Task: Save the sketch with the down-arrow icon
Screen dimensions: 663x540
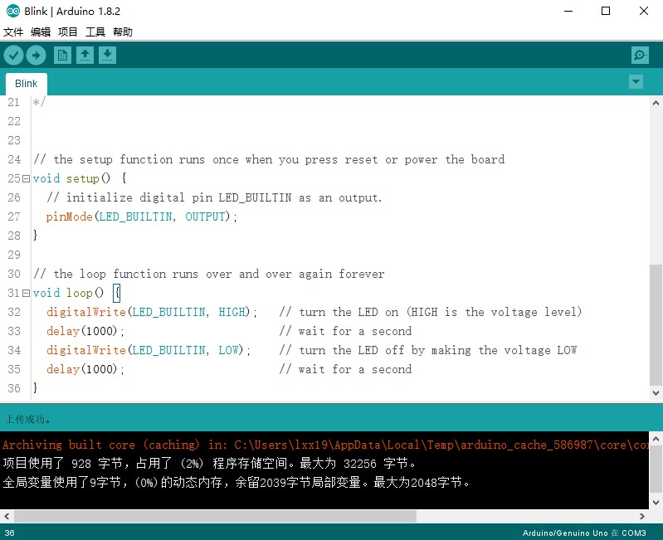Action: [107, 56]
